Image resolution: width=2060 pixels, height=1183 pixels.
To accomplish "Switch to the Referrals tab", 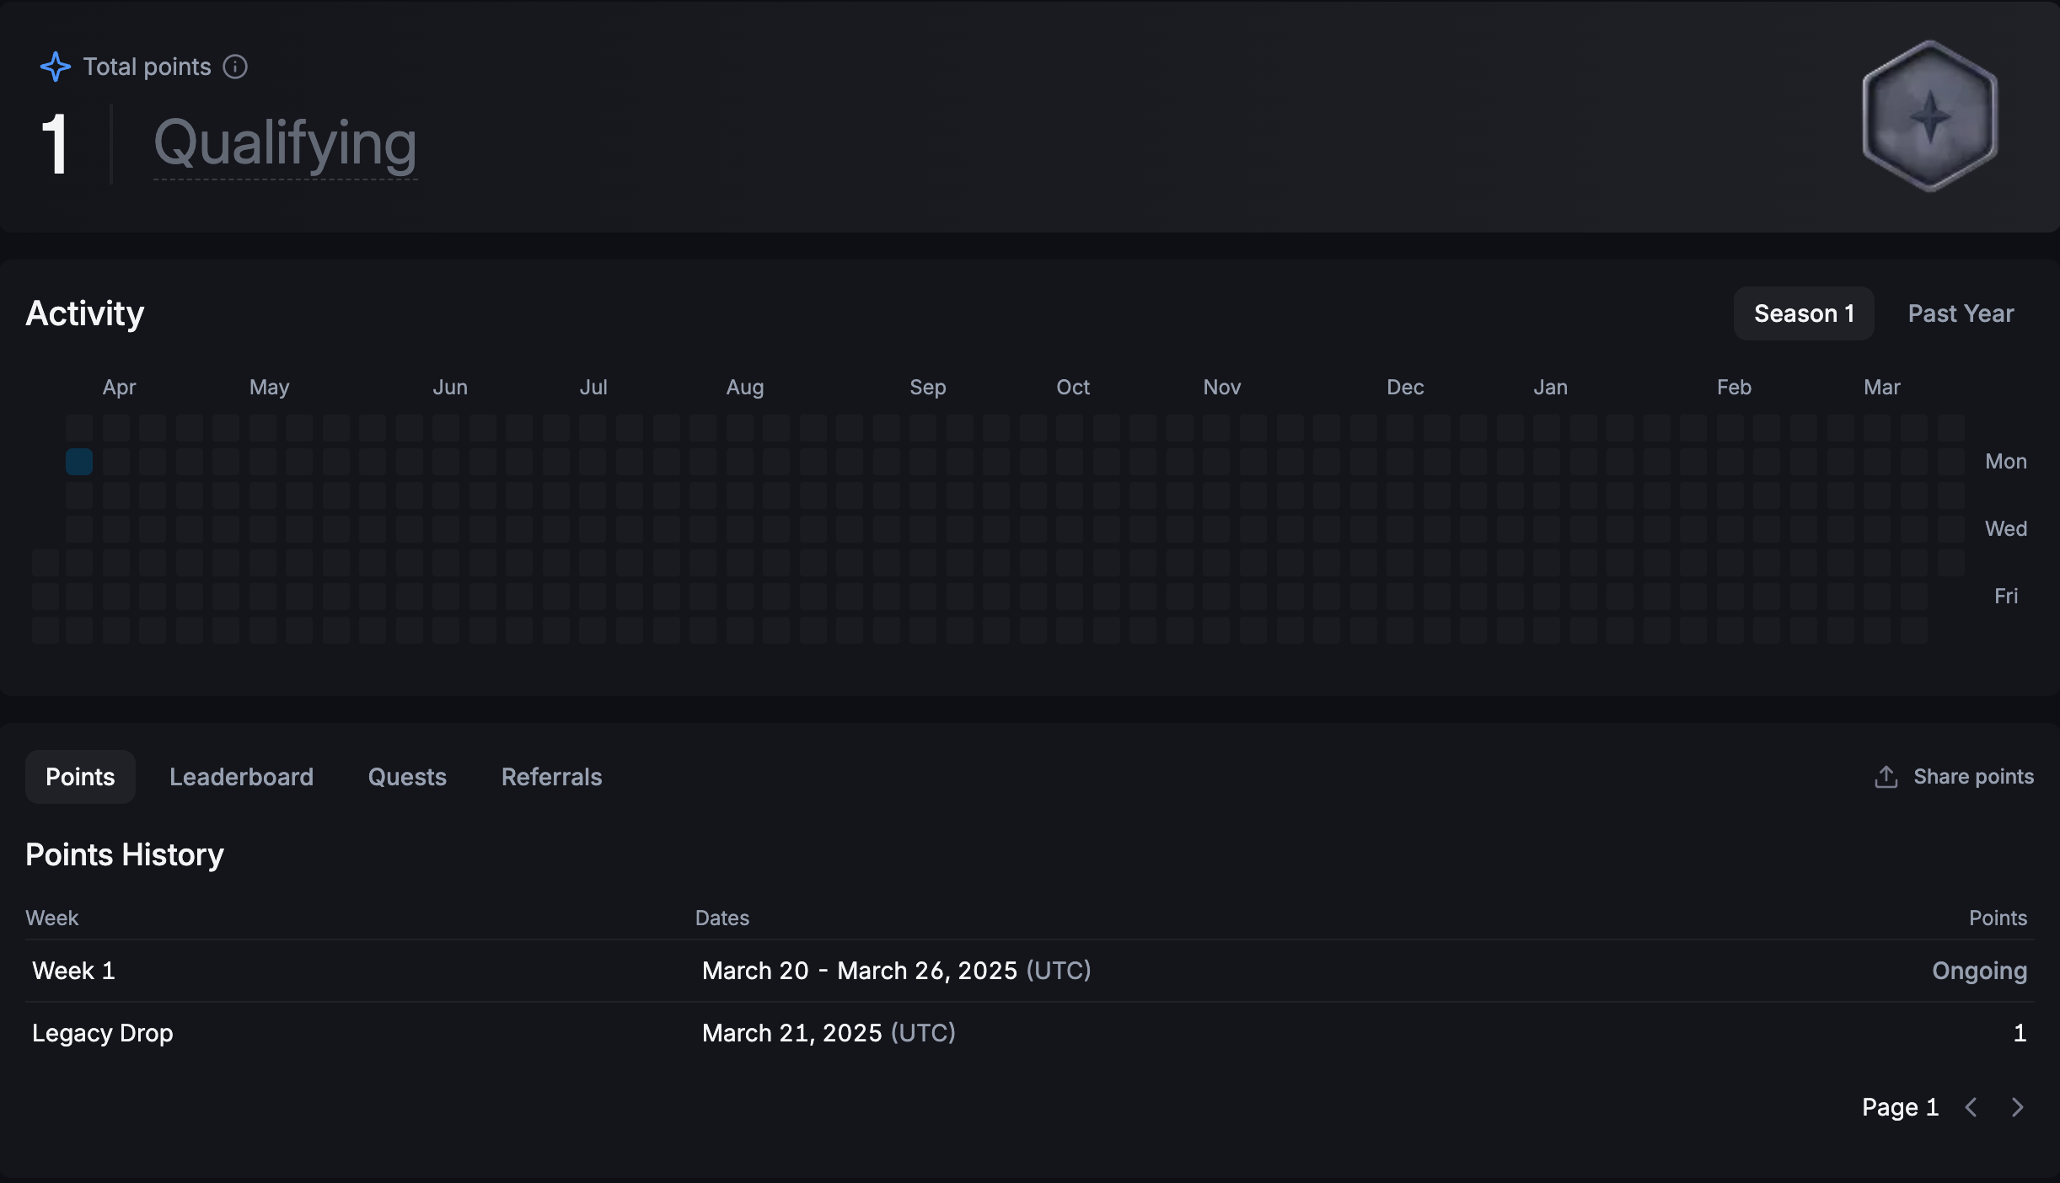I will click(x=551, y=777).
